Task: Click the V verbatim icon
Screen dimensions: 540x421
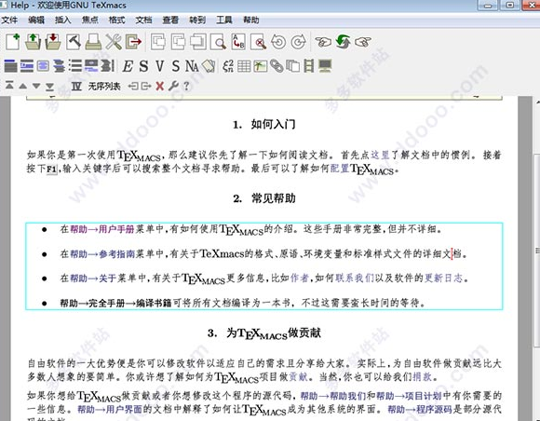Action: click(159, 66)
